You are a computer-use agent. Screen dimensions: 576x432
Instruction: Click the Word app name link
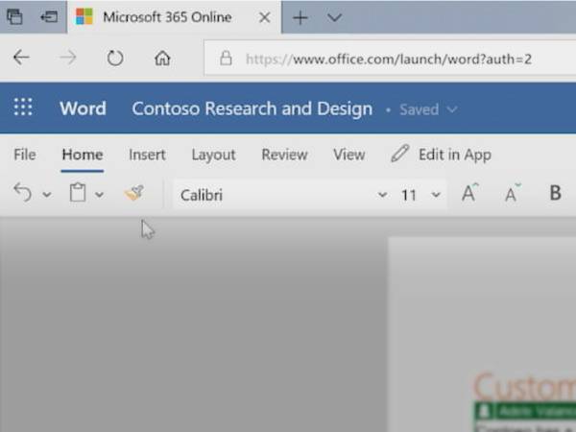click(83, 108)
